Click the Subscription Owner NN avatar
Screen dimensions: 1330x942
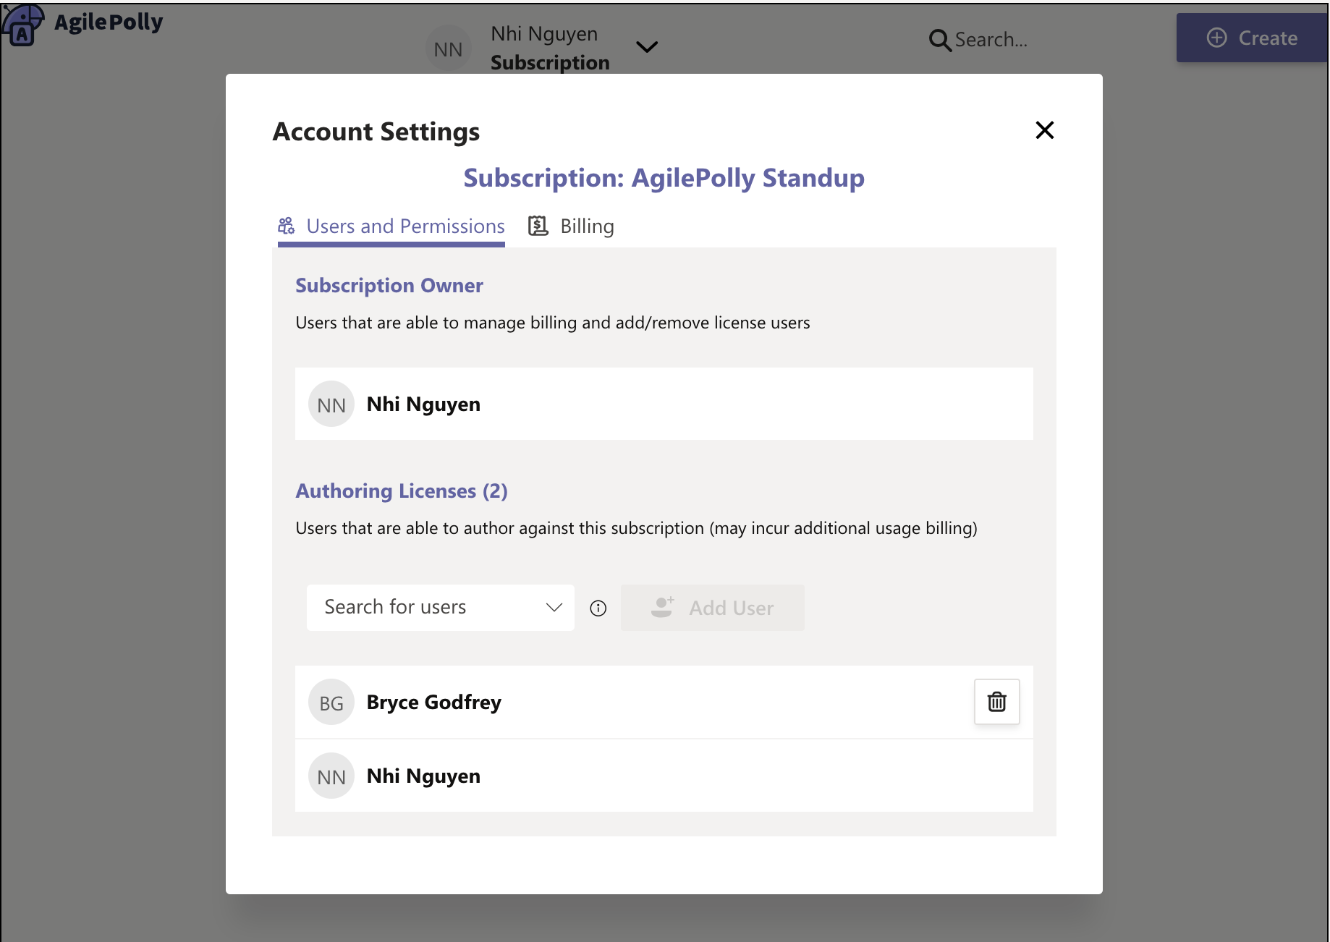tap(331, 404)
